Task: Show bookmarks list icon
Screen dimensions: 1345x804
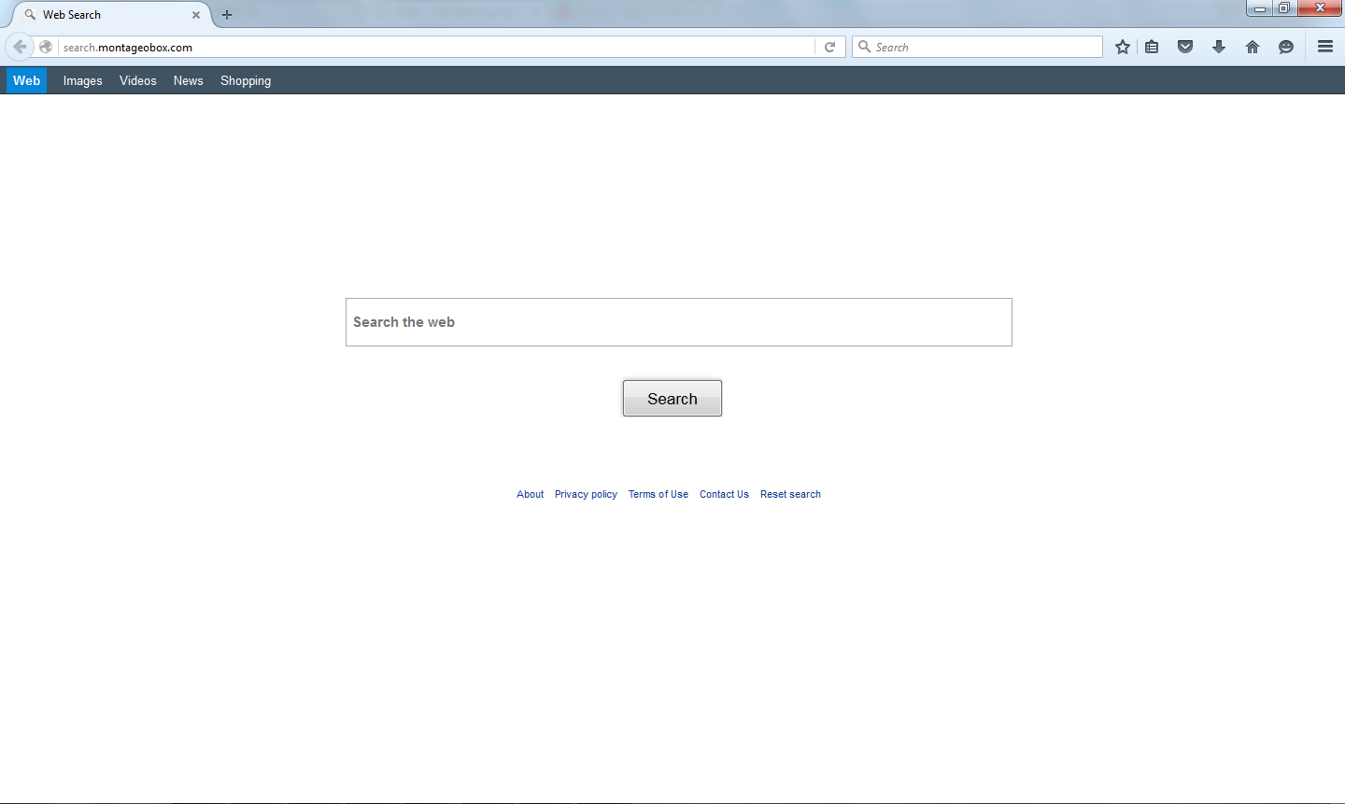Action: [x=1152, y=47]
